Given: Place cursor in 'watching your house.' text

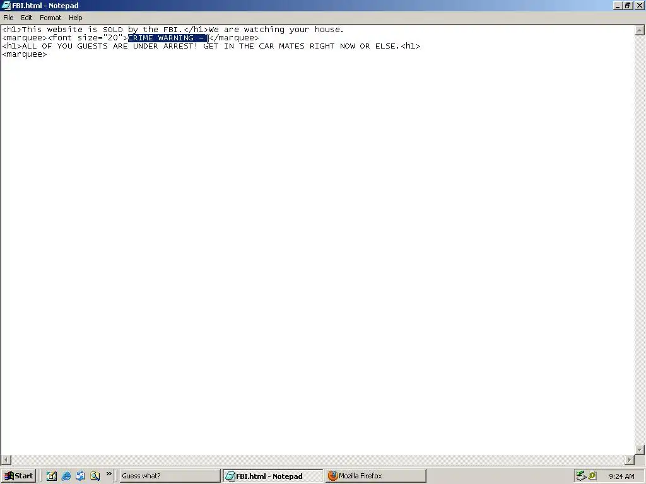Looking at the screenshot, I should pyautogui.click(x=293, y=30).
